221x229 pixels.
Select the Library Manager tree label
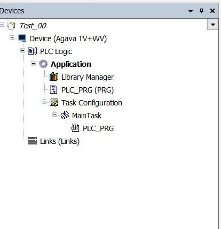coord(88,77)
